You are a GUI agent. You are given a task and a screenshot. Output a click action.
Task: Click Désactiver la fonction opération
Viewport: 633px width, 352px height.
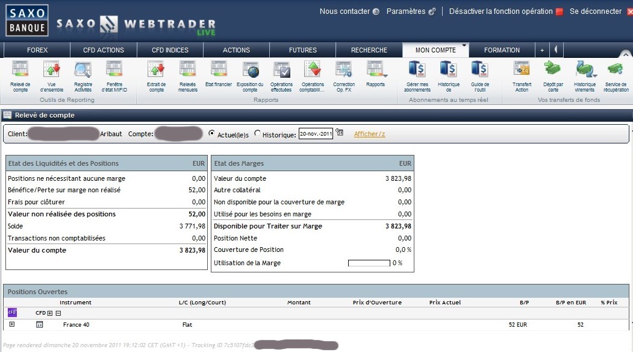tap(500, 11)
